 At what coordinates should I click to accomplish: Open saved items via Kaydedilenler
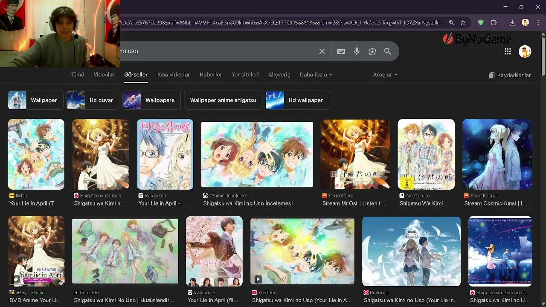pos(510,75)
